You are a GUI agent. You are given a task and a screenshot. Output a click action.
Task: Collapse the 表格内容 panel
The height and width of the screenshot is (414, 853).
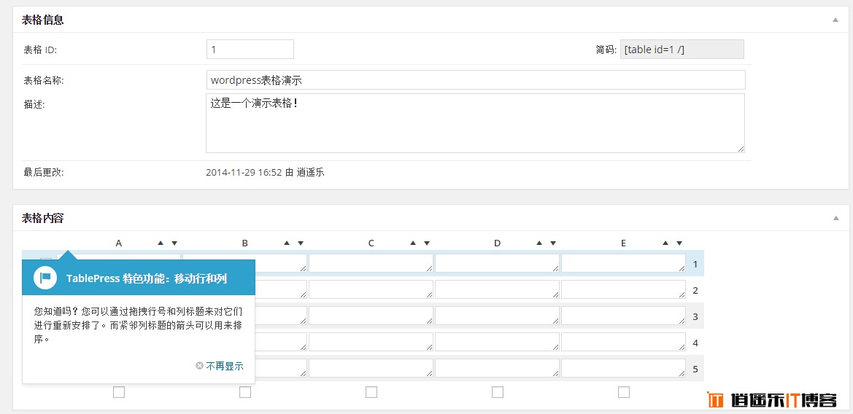[x=835, y=218]
